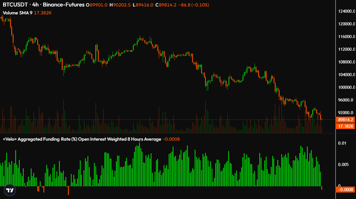The image size is (356, 199).
Task: Click the current price label 89814.2
Action: coord(345,120)
